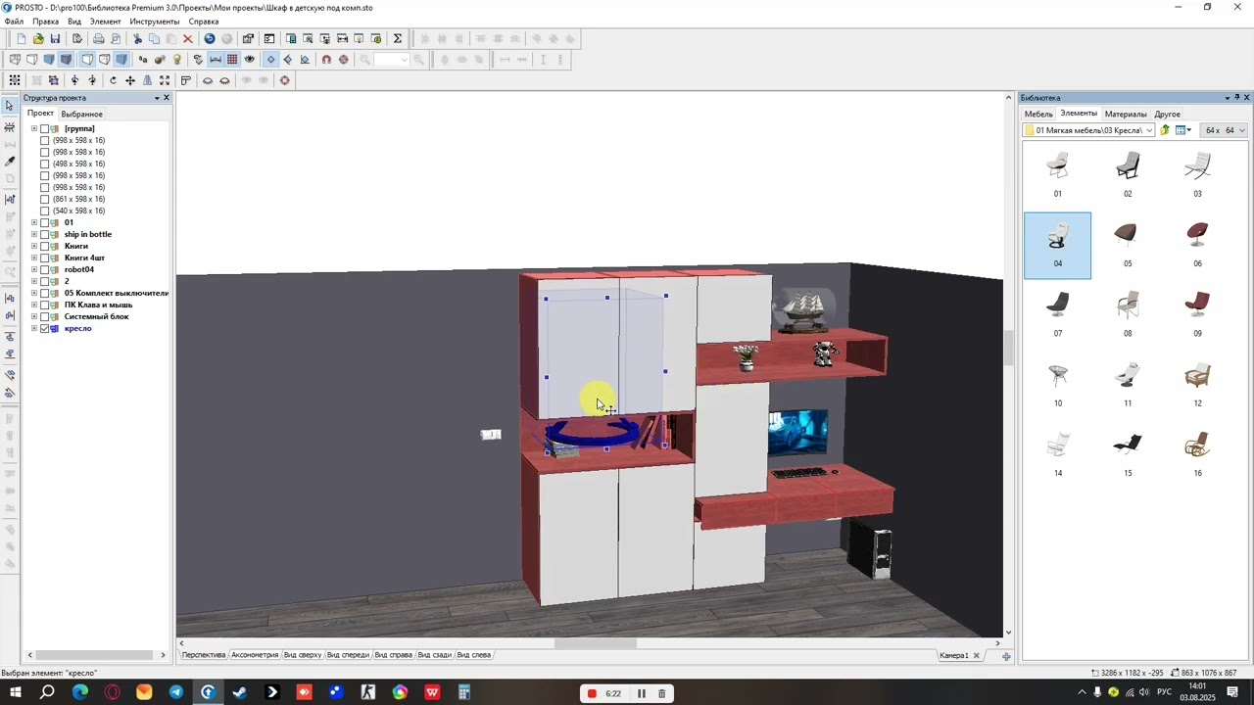Switch to the 'Выбранное' tab
Screen dimensions: 1254x705
tap(81, 114)
